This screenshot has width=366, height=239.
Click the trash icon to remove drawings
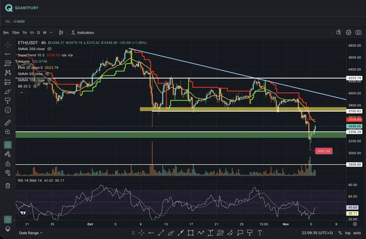click(x=8, y=185)
